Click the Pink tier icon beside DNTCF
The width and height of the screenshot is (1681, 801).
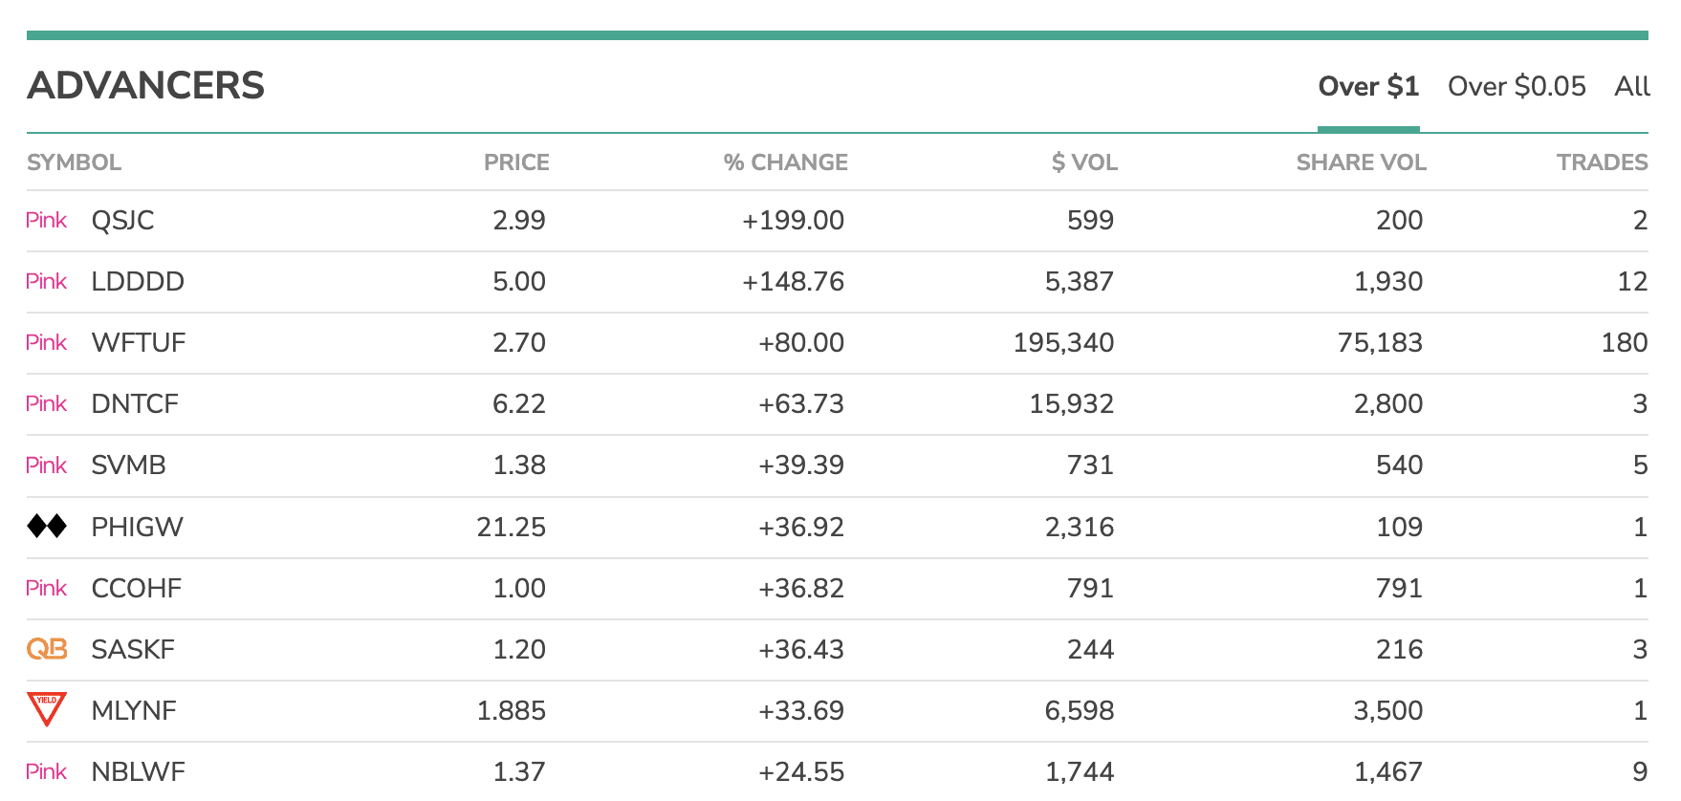46,403
